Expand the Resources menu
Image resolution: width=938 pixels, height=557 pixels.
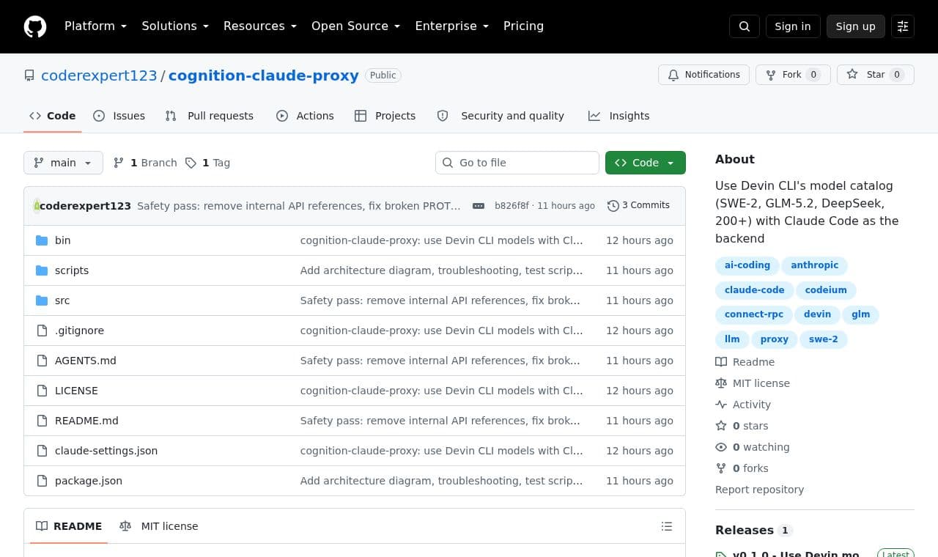pyautogui.click(x=260, y=26)
